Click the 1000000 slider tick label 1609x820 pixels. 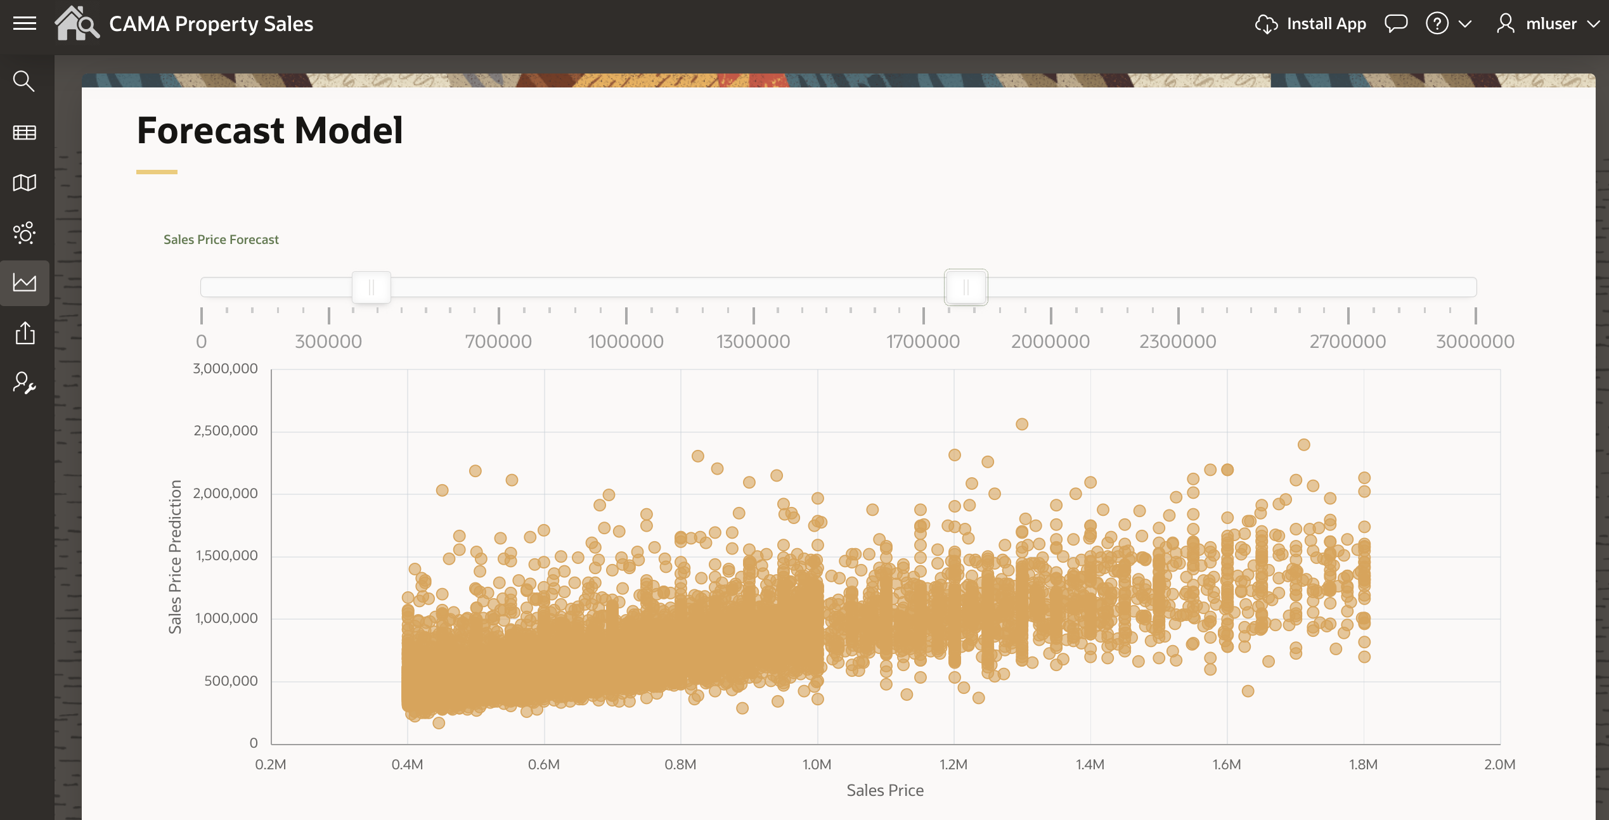point(626,342)
